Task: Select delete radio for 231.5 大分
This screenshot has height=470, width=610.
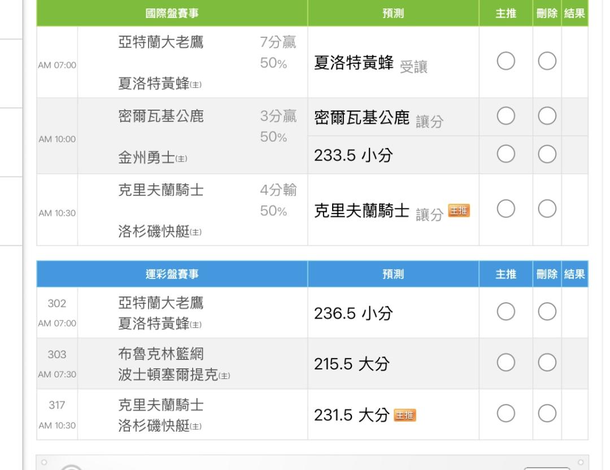Action: pyautogui.click(x=547, y=415)
